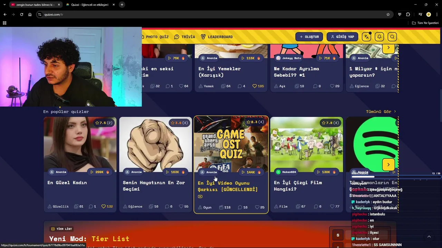Click the 7.8 star rating badge

coord(330,123)
